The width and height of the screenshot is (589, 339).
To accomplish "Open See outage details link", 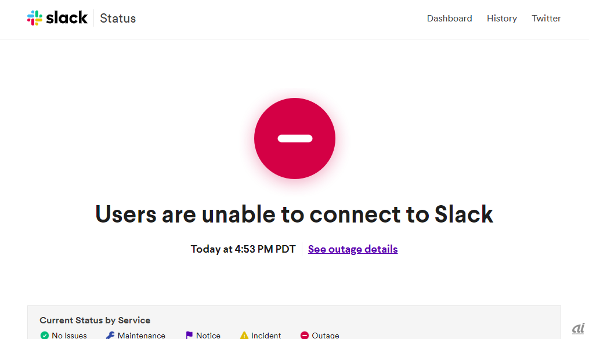I will point(353,249).
